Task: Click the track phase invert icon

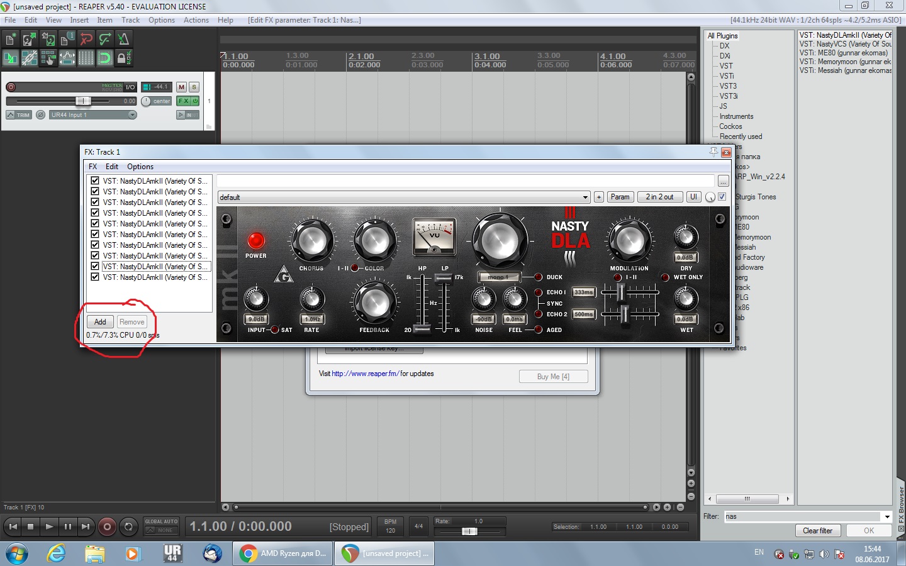Action: (41, 115)
